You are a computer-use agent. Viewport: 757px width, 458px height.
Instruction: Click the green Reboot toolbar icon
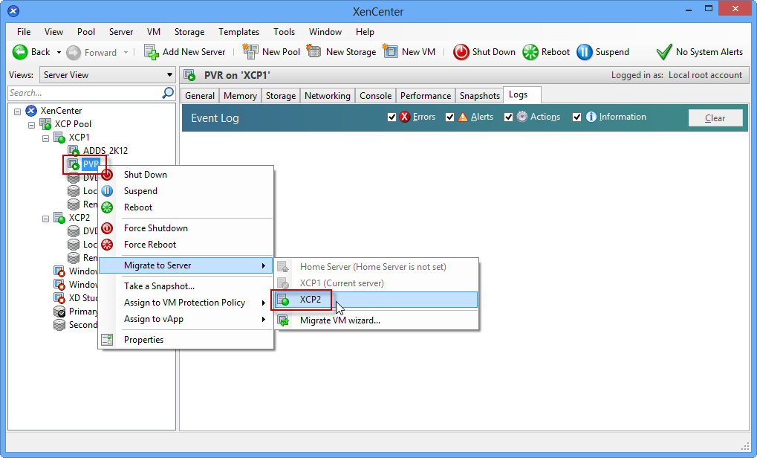(x=530, y=52)
